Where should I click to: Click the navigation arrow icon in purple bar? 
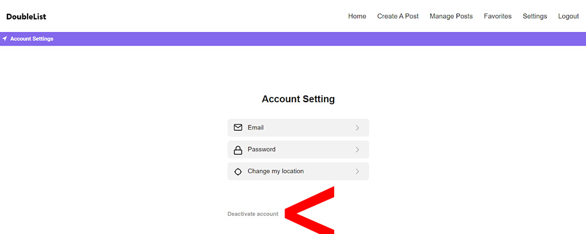[x=5, y=39]
